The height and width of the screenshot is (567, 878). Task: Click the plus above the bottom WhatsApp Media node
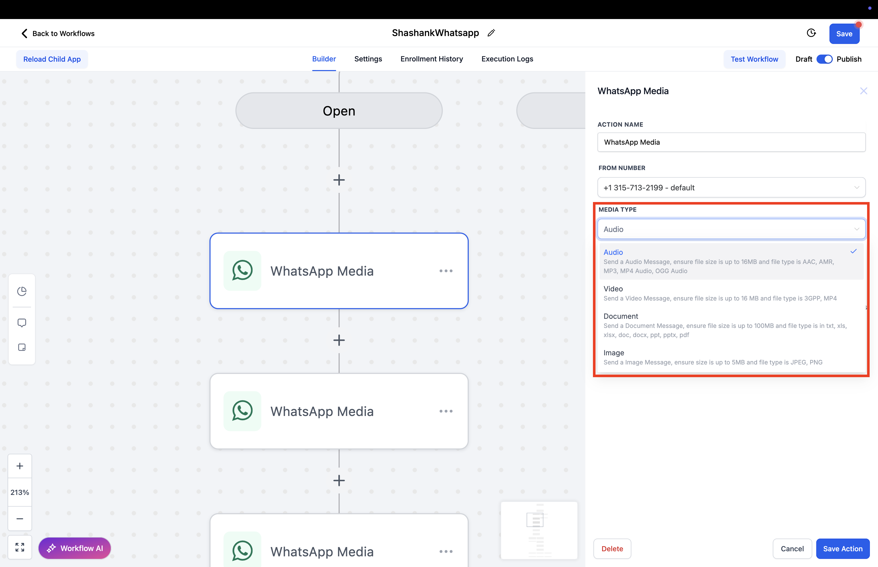point(339,480)
